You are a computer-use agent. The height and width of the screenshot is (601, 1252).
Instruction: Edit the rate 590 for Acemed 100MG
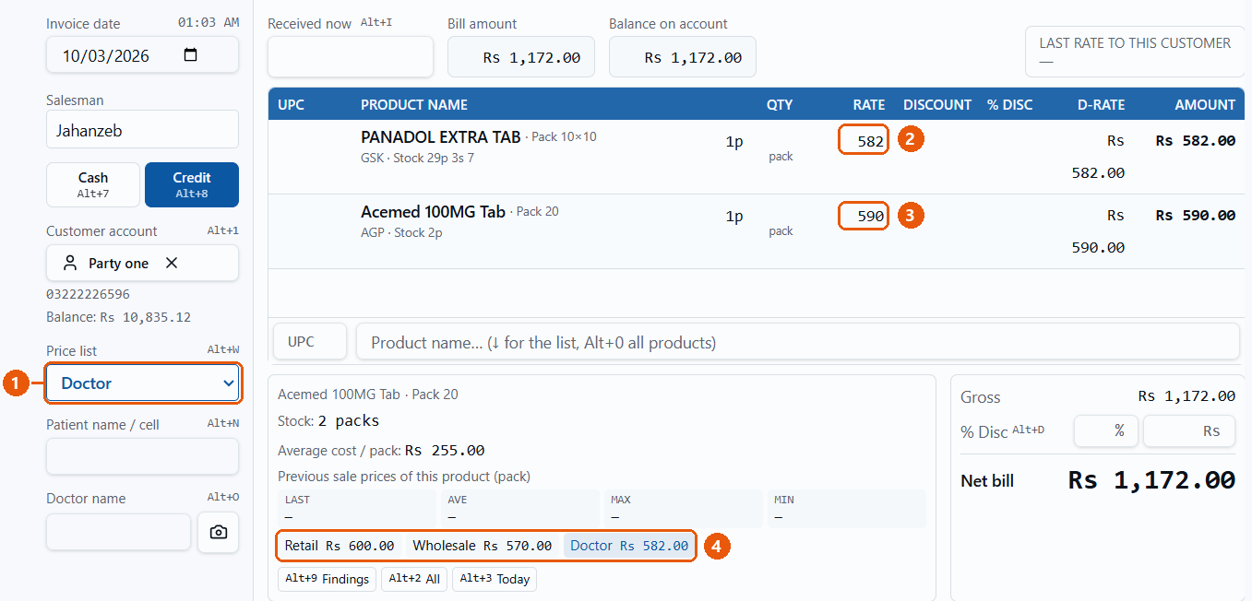coord(864,216)
